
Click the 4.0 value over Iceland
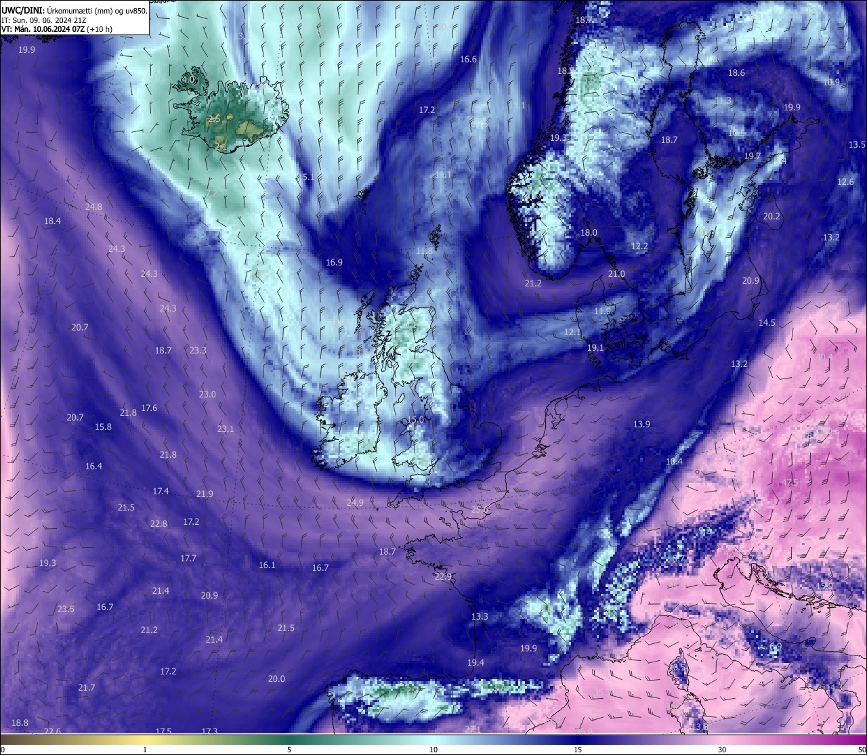coord(188,80)
